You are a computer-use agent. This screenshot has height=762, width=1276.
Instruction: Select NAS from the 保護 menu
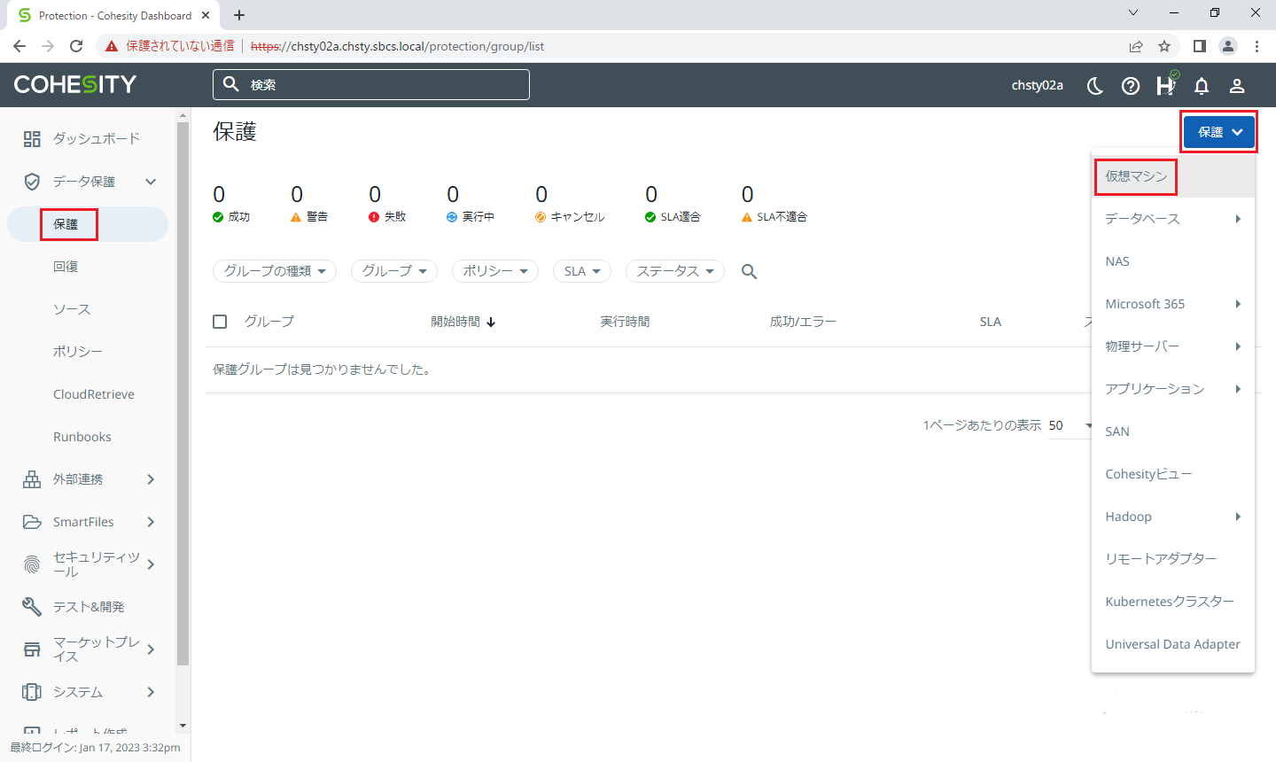pos(1173,261)
